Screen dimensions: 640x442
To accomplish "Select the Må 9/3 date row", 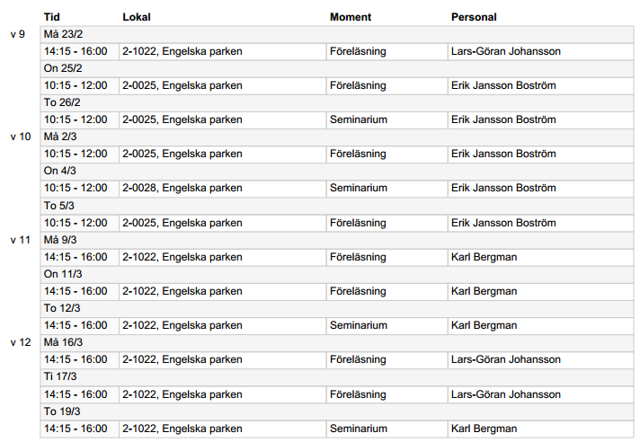I will click(x=337, y=240).
